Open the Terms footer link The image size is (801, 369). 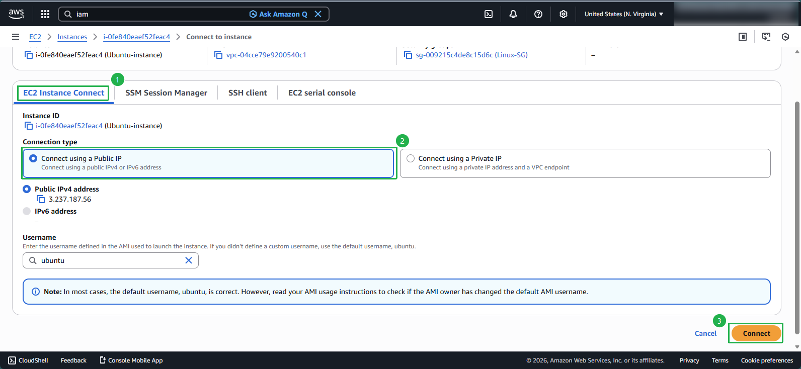tap(720, 360)
